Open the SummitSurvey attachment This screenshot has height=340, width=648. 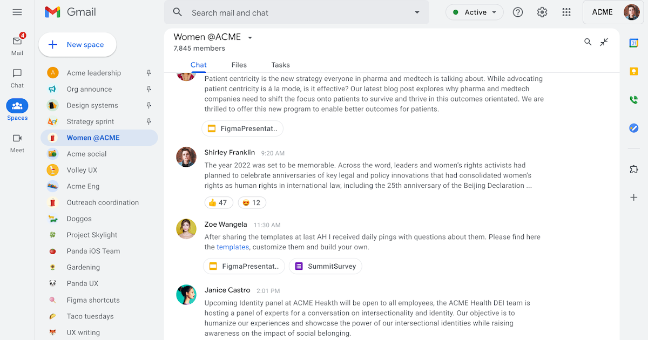tap(326, 266)
